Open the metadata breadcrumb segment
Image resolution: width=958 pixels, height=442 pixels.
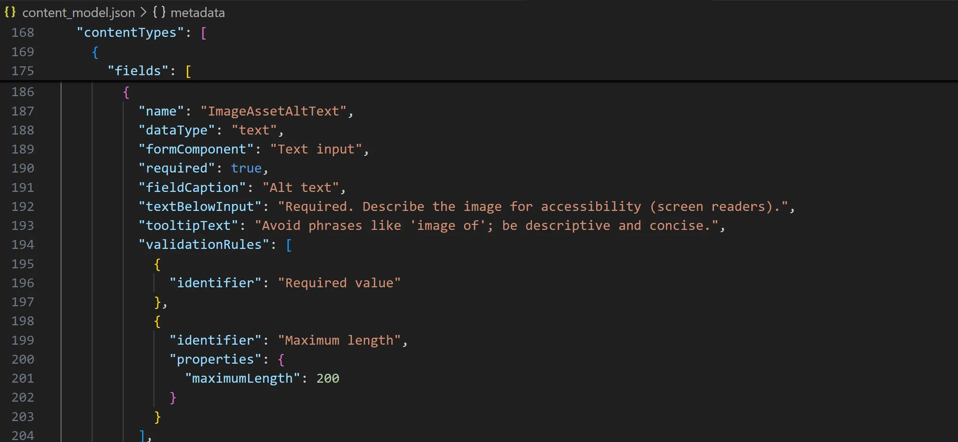197,13
